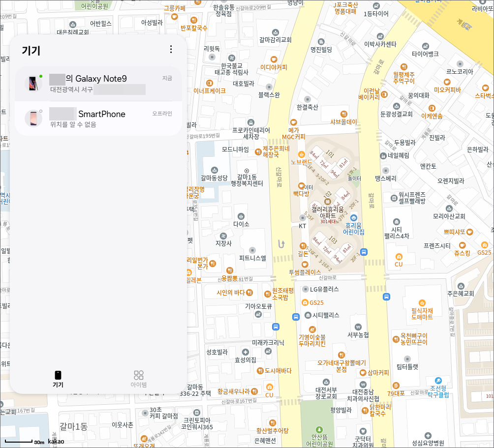494x448 pixels.
Task: Click the bus stop icon near 기아오토큐
Action: pos(276,327)
